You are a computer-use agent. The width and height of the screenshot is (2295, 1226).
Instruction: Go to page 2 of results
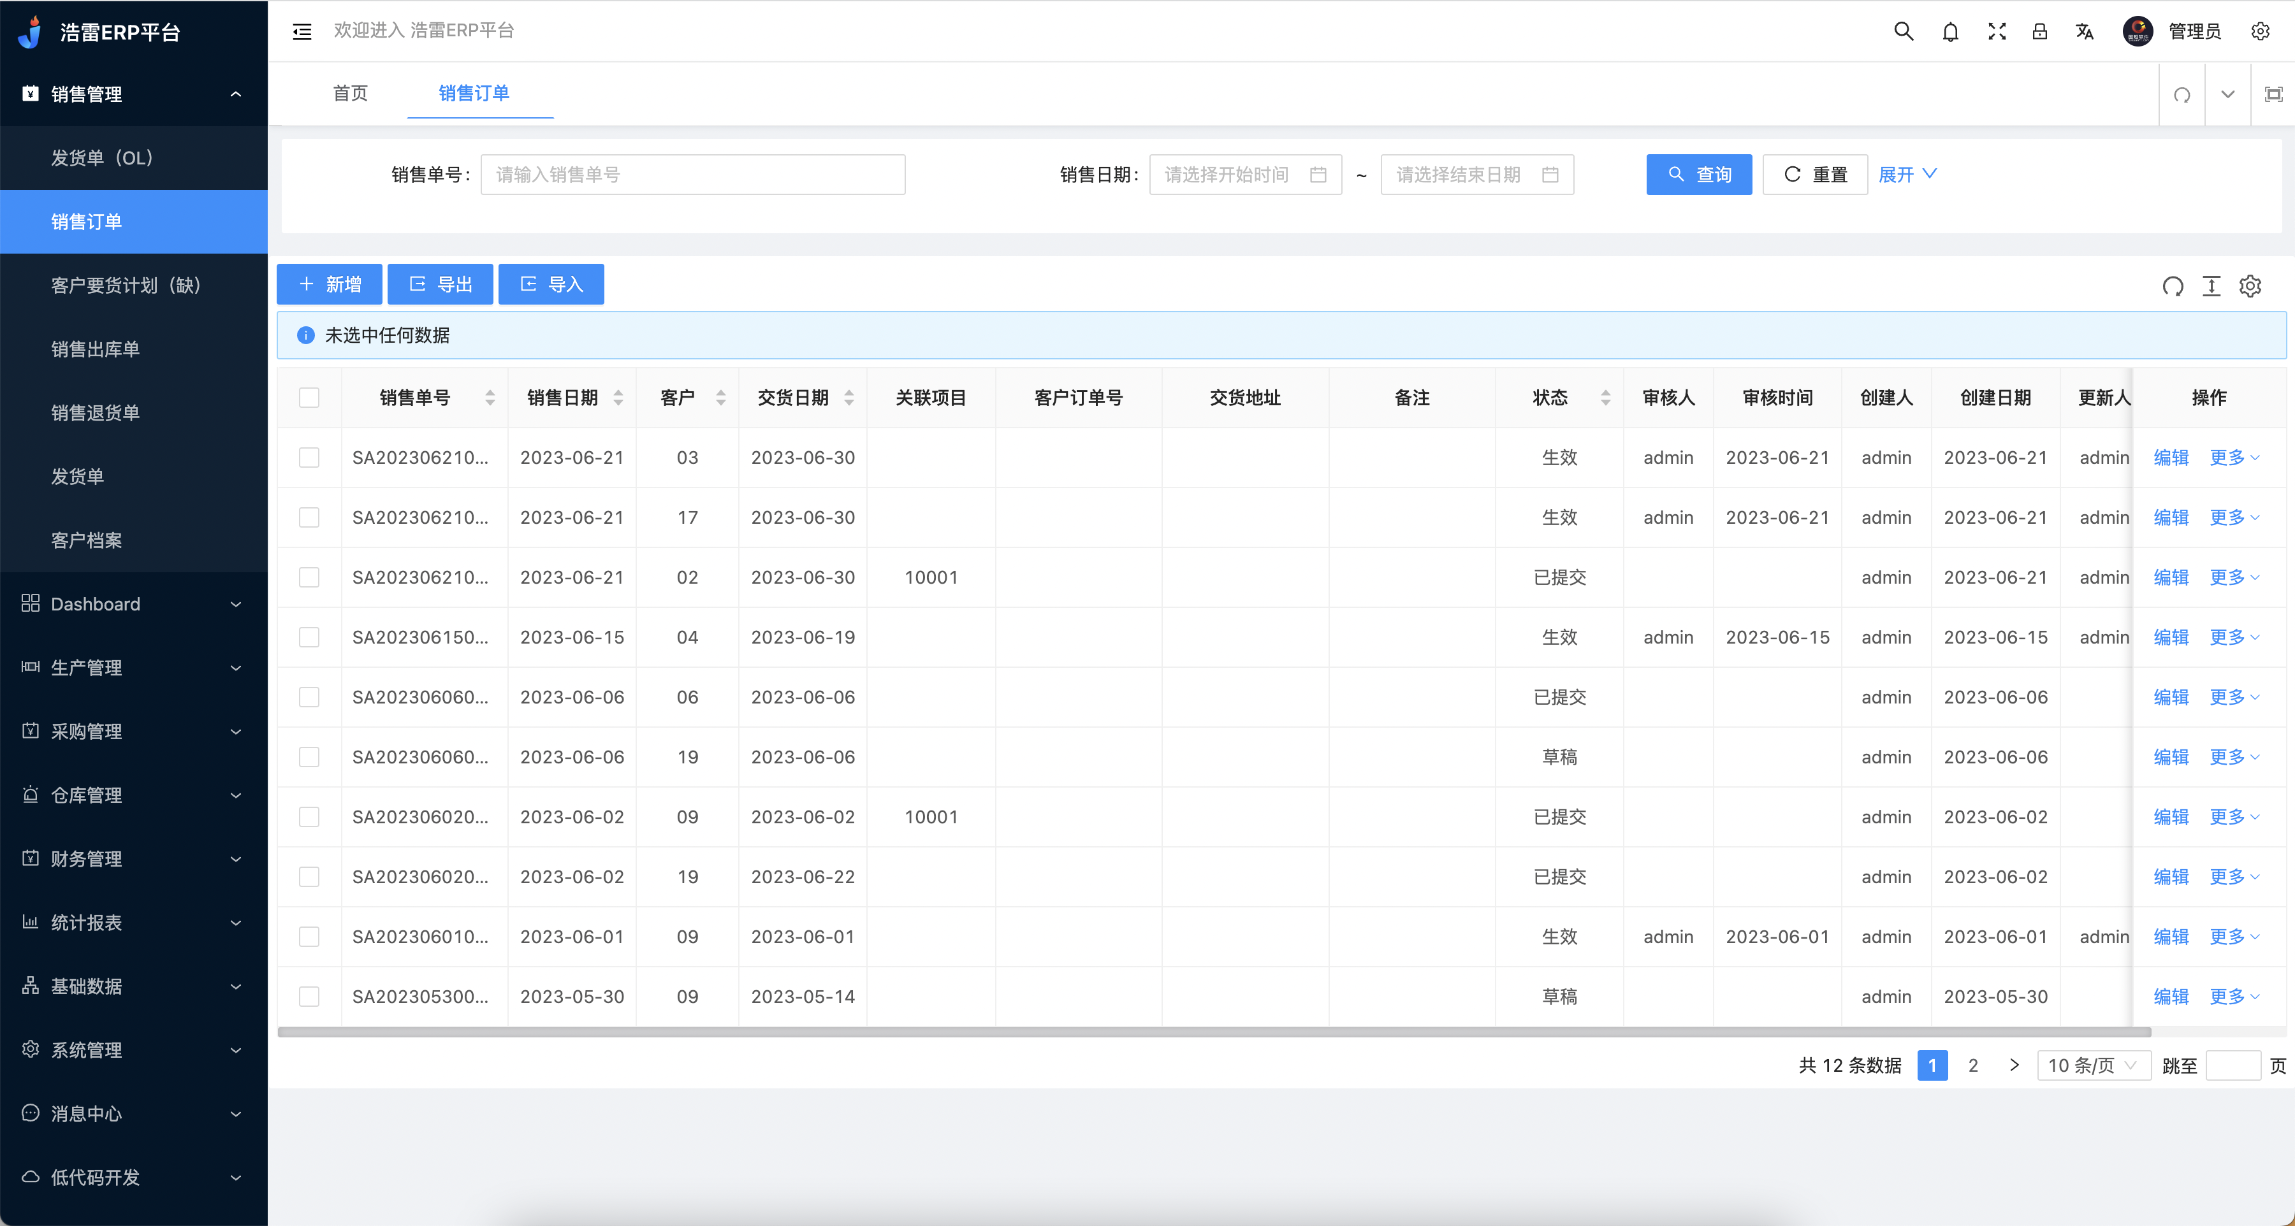click(x=1973, y=1065)
